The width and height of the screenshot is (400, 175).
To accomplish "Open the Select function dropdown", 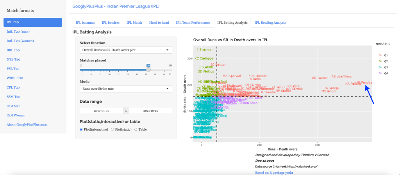I will pyautogui.click(x=126, y=50).
